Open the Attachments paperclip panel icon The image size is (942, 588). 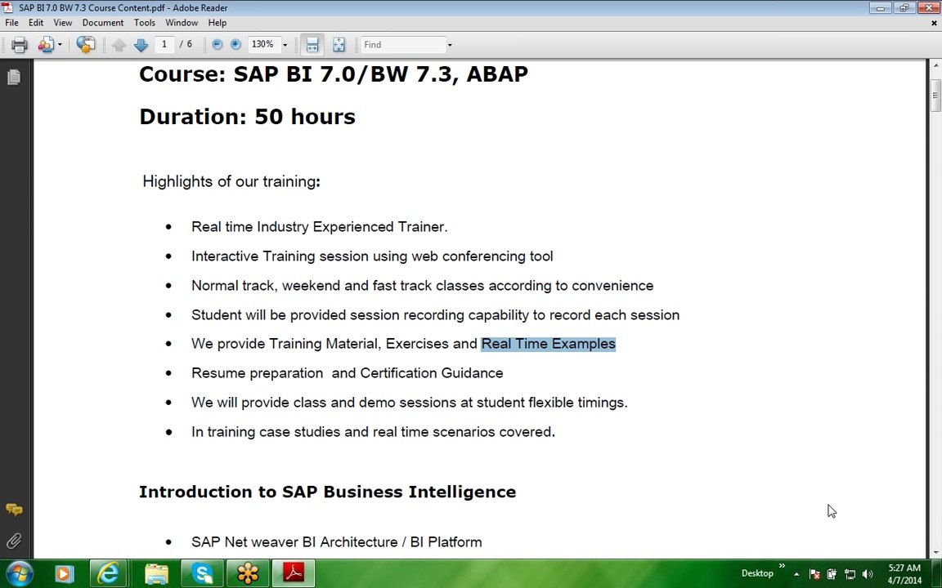point(14,541)
